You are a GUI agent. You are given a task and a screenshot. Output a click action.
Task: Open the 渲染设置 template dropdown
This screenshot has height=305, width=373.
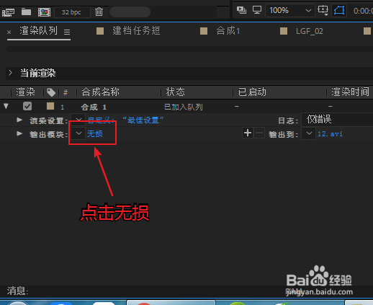coord(78,120)
